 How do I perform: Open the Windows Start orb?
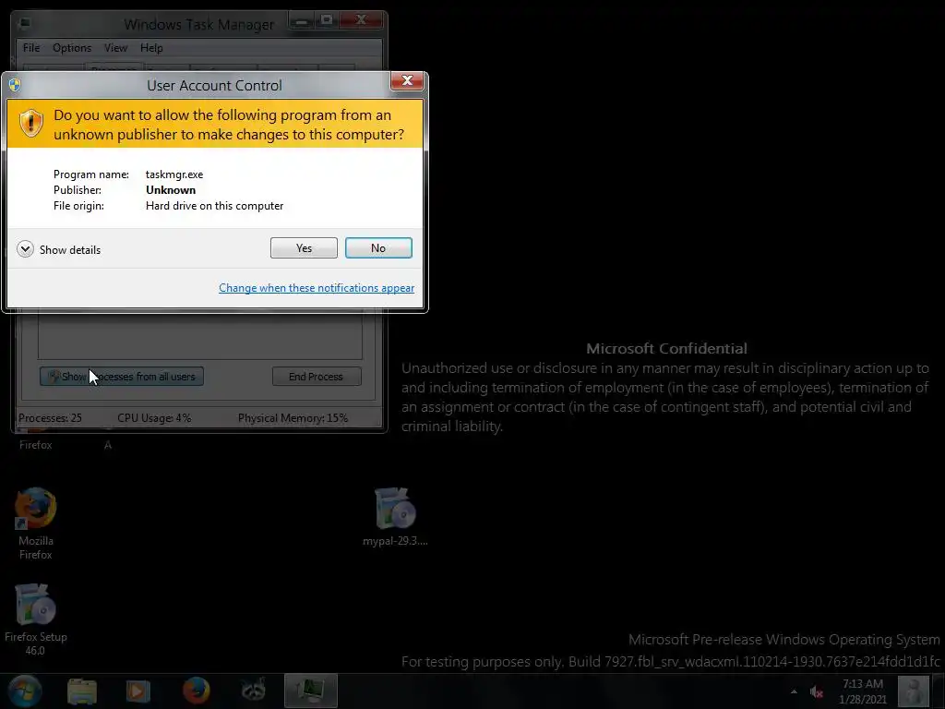pos(24,691)
